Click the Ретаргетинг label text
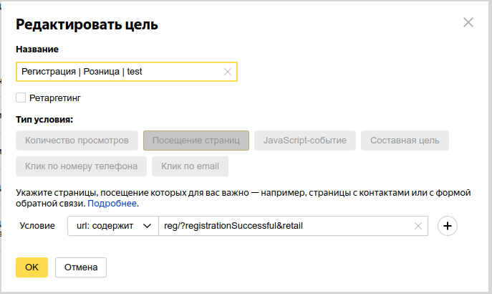Image resolution: width=492 pixels, height=294 pixels. click(x=55, y=98)
